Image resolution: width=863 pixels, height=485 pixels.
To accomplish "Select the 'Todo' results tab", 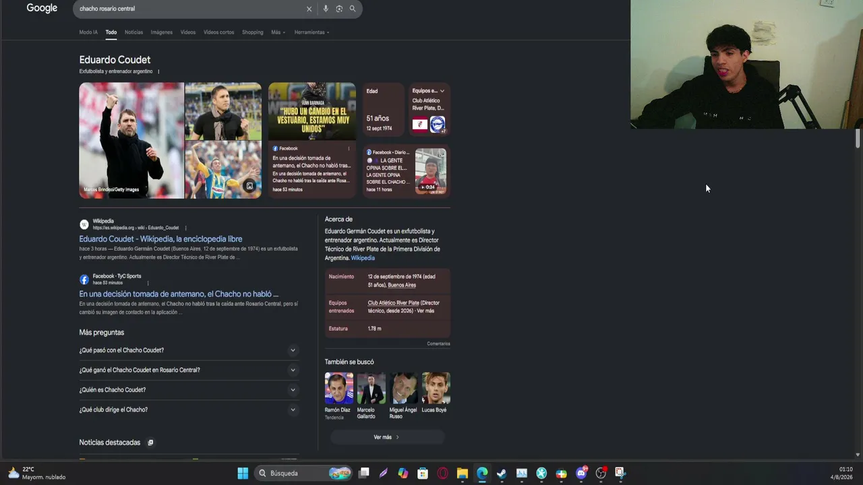I will [x=111, y=32].
